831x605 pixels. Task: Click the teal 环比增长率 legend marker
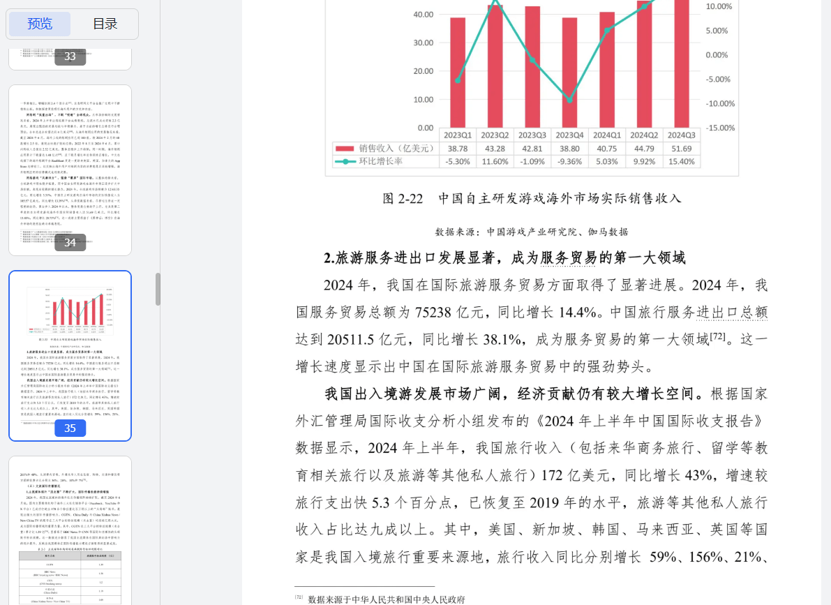coord(345,161)
